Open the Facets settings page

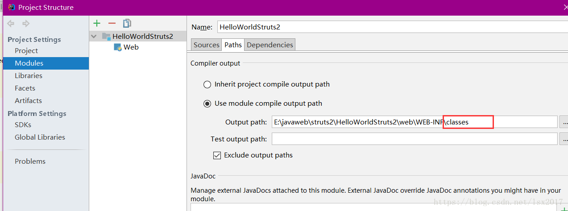pyautogui.click(x=25, y=88)
